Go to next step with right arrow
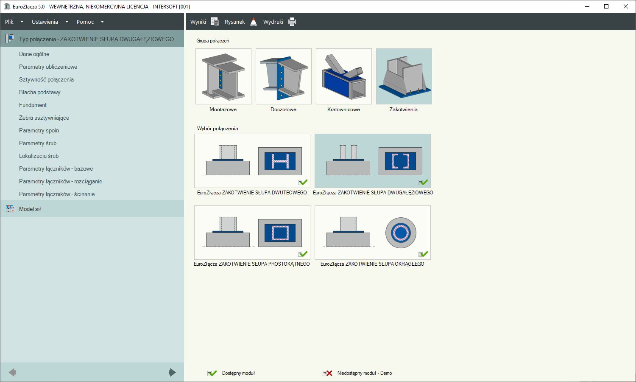This screenshot has height=382, width=636. point(172,373)
